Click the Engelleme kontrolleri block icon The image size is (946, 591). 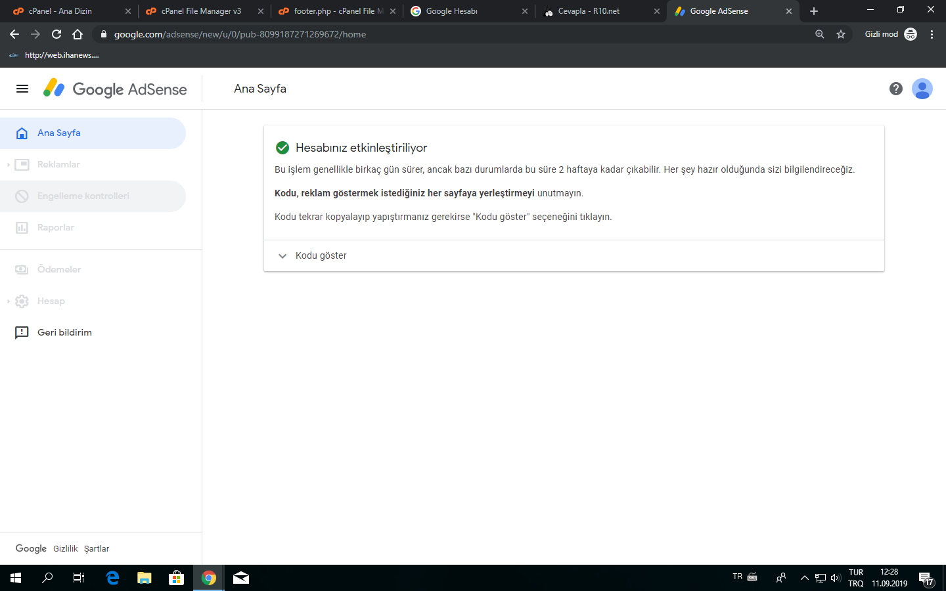pyautogui.click(x=22, y=196)
